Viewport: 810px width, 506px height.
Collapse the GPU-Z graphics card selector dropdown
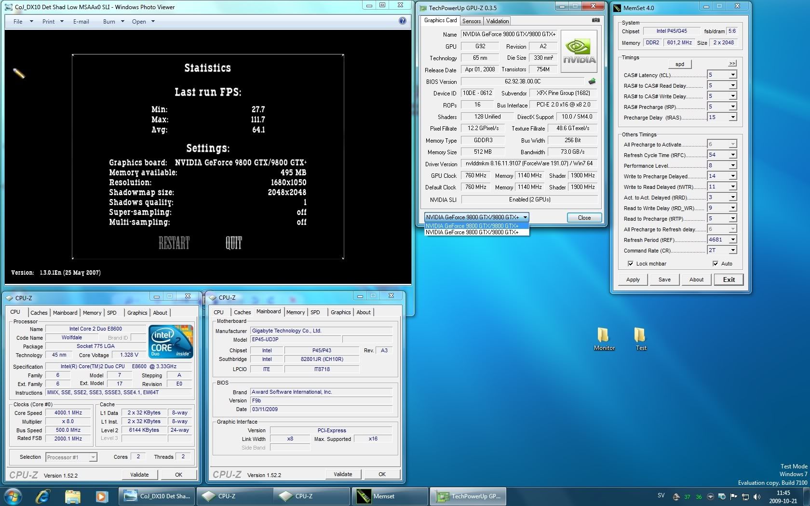click(x=525, y=217)
